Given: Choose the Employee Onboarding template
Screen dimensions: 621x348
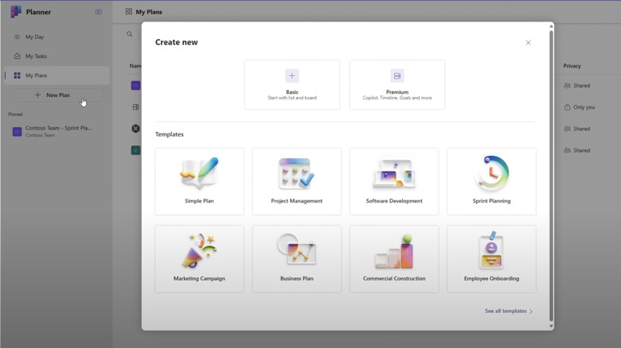Looking at the screenshot, I should click(x=491, y=259).
